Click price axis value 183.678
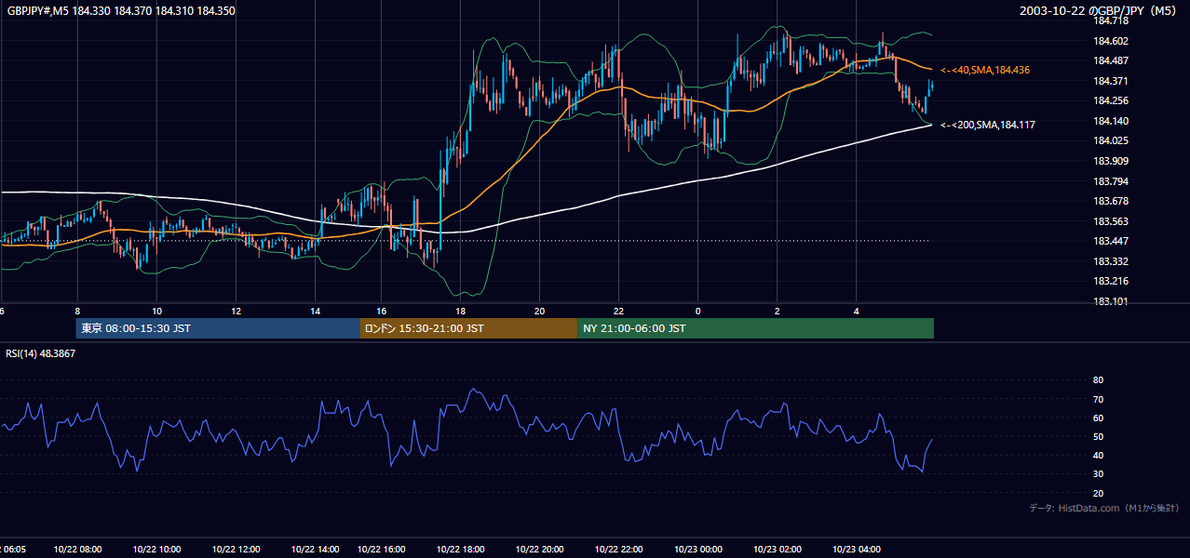 coord(1110,202)
